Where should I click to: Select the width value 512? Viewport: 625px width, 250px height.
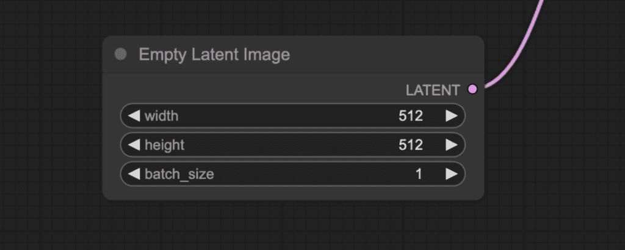[411, 116]
